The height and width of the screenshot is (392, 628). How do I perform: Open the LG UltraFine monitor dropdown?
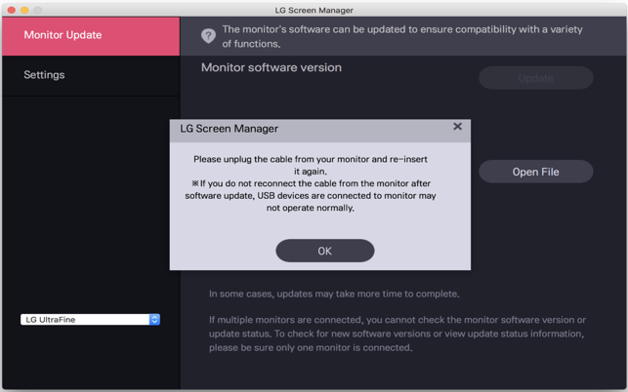tap(90, 319)
